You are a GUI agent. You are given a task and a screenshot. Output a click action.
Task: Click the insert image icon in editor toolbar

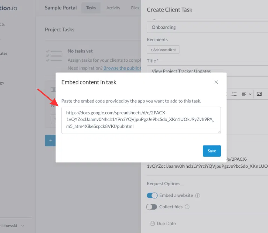pyautogui.click(x=259, y=94)
